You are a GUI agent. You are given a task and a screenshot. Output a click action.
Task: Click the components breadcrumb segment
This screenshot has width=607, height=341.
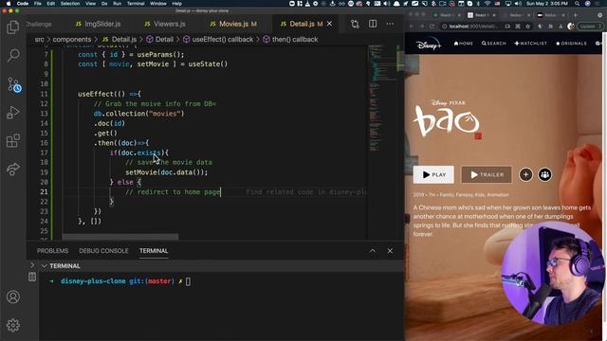(72, 40)
